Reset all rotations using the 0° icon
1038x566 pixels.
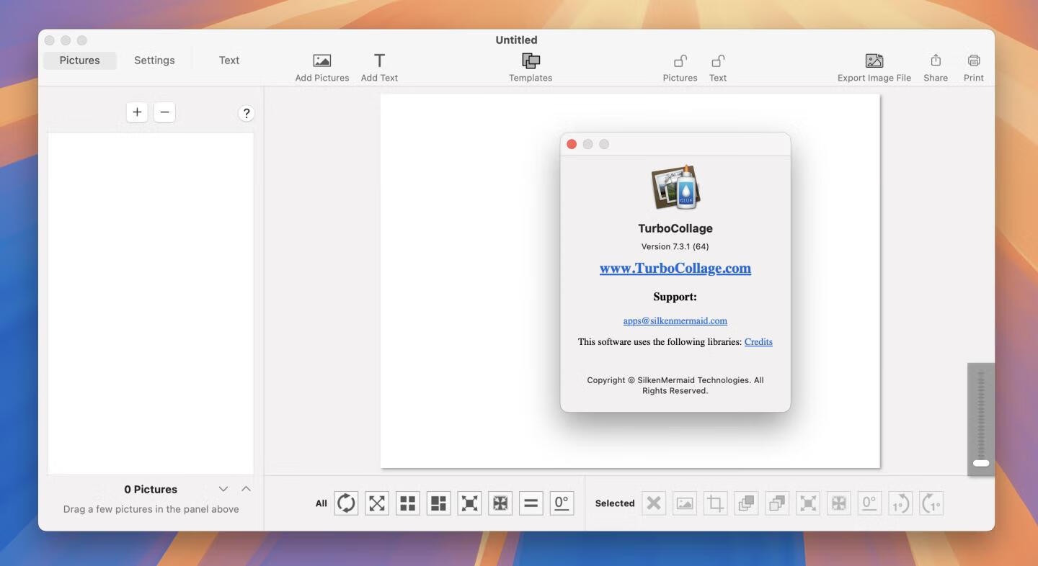(x=562, y=503)
